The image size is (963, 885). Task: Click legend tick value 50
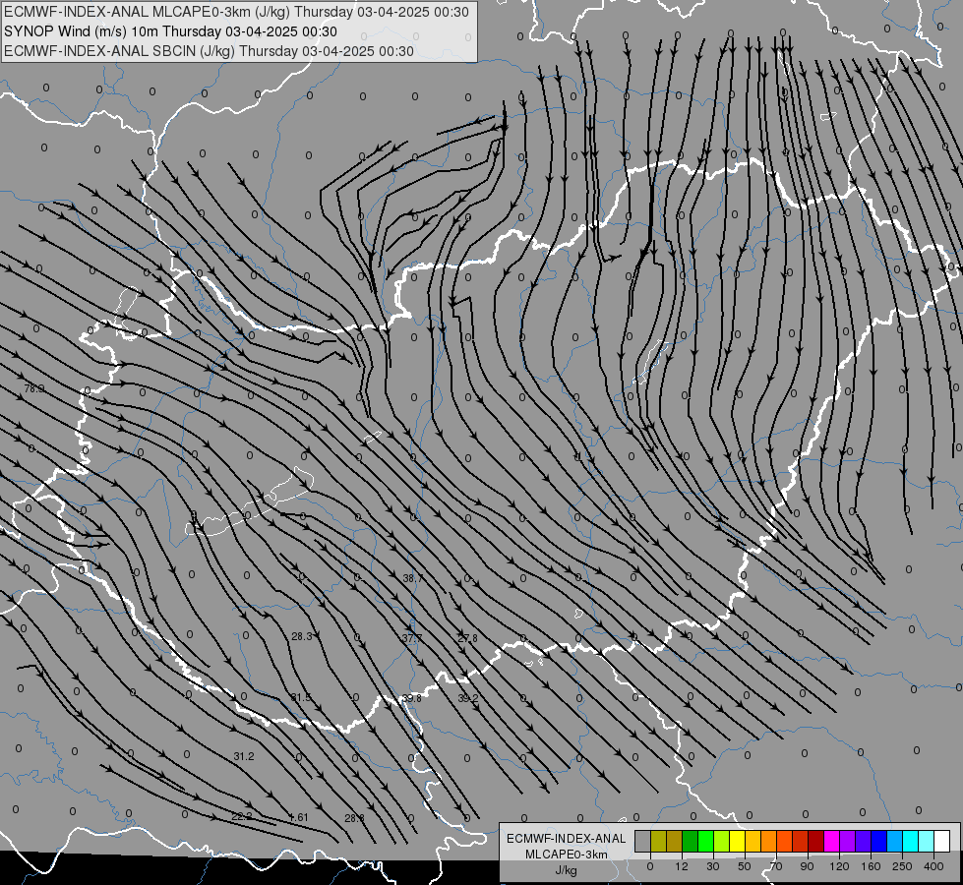(x=745, y=866)
